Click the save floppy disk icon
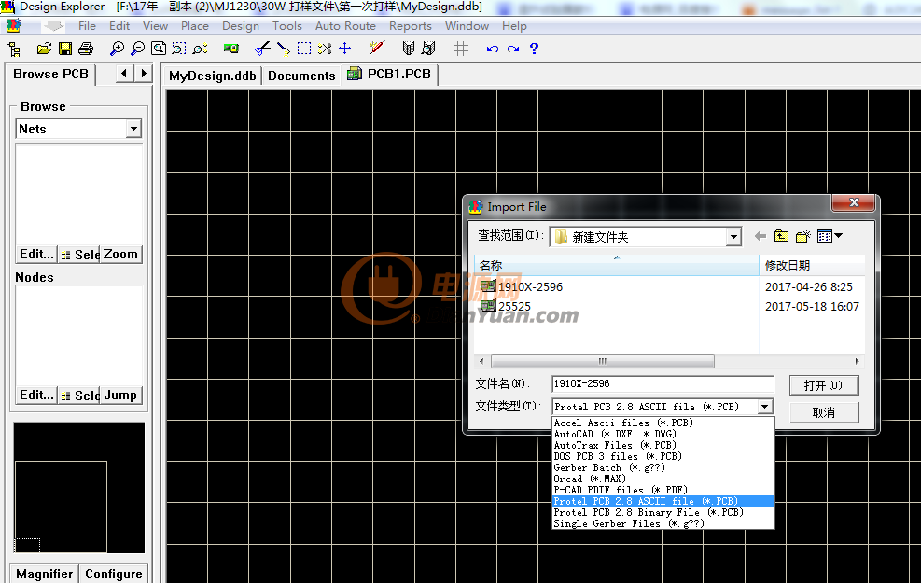 [65, 49]
